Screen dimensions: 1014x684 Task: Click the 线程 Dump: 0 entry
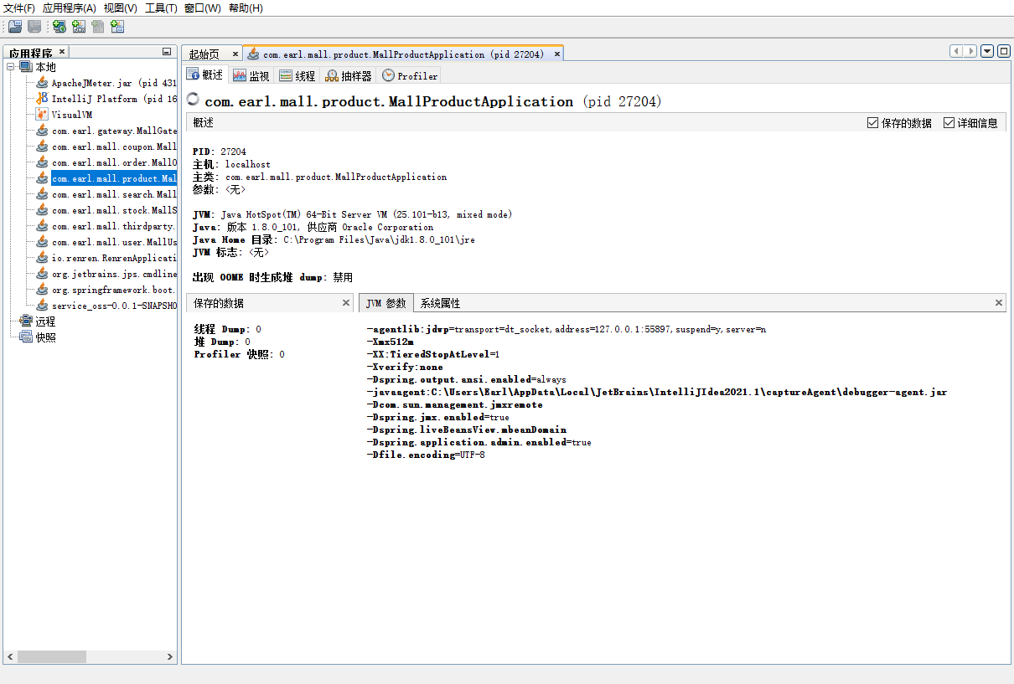[x=227, y=329]
